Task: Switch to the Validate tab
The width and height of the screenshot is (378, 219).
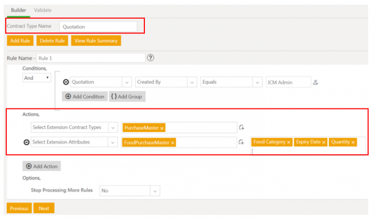Action: click(x=43, y=10)
